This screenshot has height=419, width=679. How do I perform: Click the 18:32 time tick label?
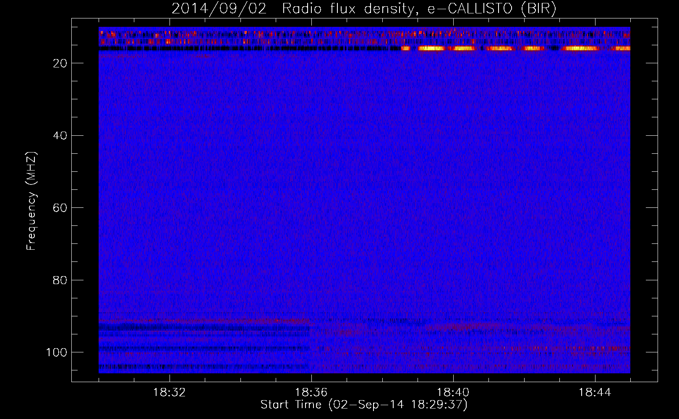click(x=170, y=393)
